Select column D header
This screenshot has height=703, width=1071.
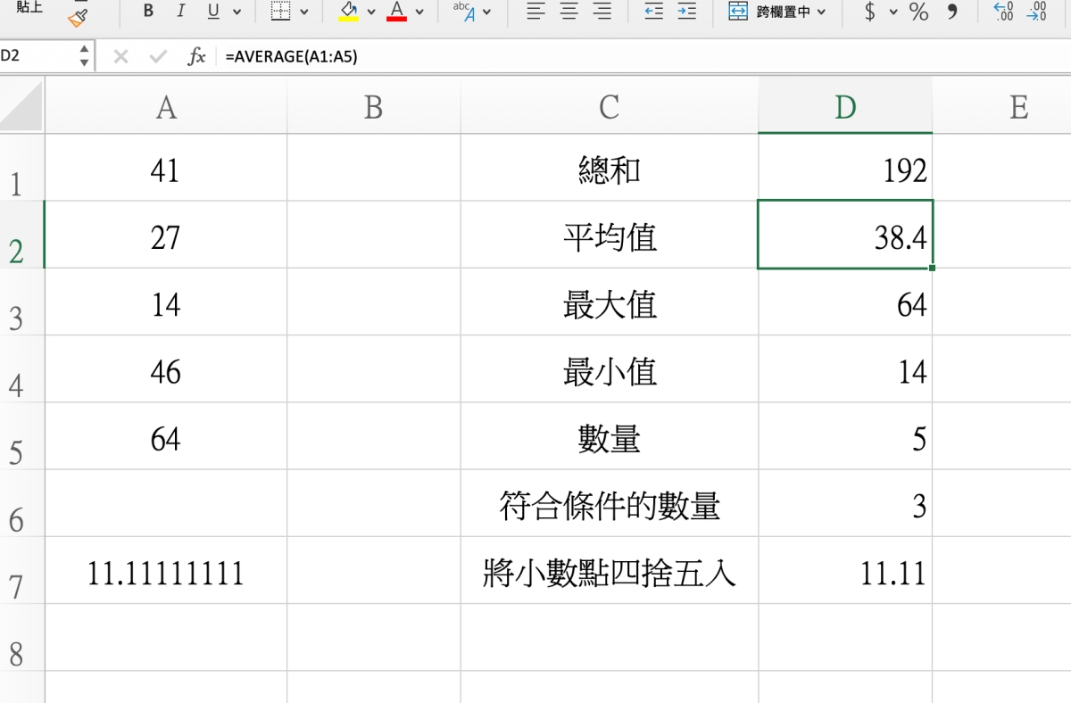pos(845,106)
